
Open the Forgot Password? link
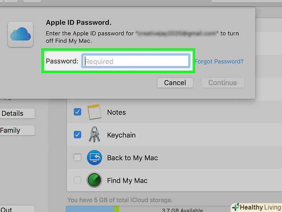219,61
